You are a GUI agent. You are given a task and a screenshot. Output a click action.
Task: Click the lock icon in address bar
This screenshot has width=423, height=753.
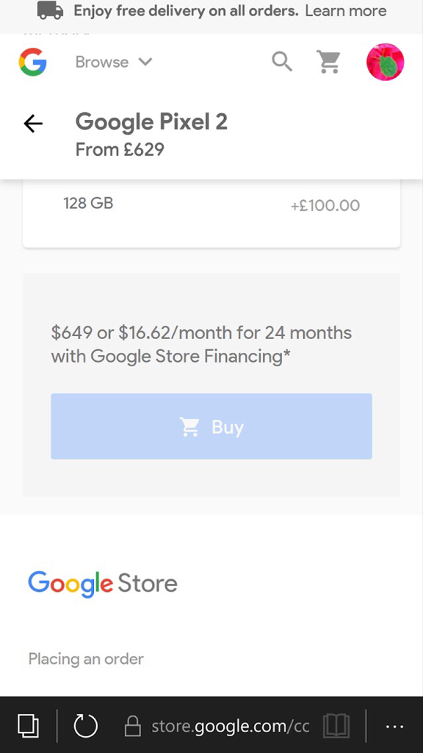[x=133, y=726]
